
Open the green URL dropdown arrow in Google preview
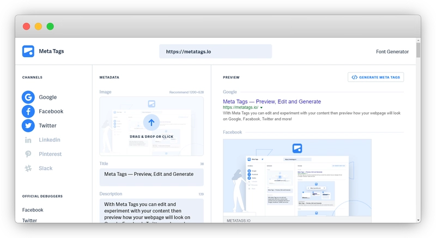261,107
